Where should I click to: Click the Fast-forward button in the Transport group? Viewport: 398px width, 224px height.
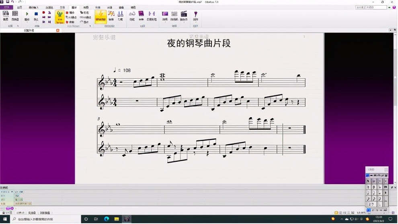coord(49,17)
